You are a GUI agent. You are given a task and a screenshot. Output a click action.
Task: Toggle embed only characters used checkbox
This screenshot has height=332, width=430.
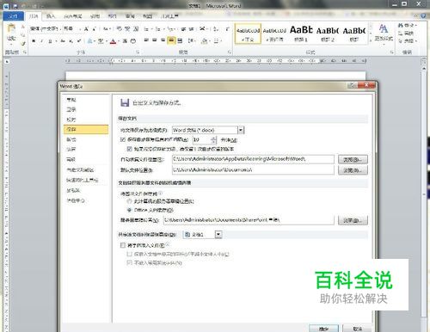click(x=129, y=254)
